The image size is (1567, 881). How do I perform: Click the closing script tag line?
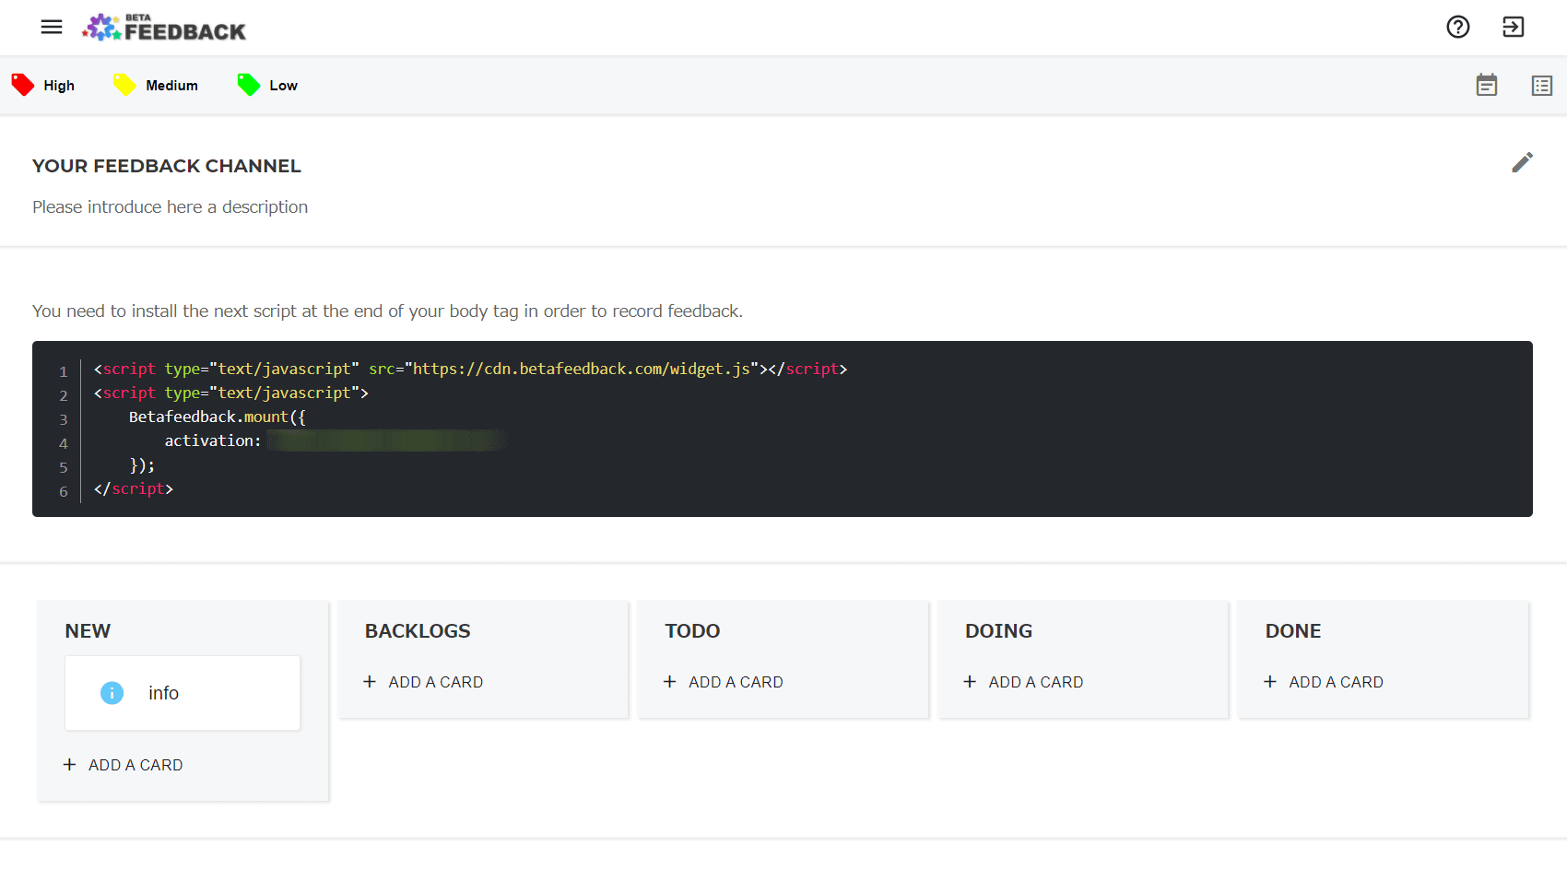click(x=134, y=488)
